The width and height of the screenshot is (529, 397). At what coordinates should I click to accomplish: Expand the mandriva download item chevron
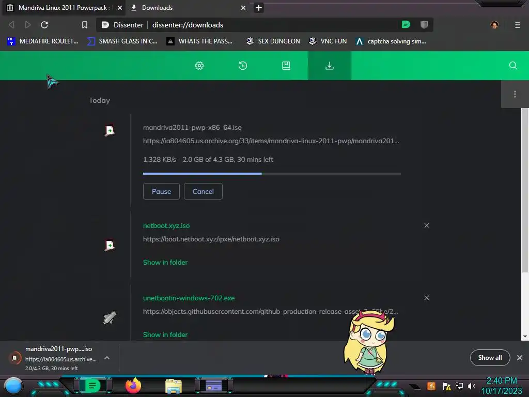coord(106,358)
